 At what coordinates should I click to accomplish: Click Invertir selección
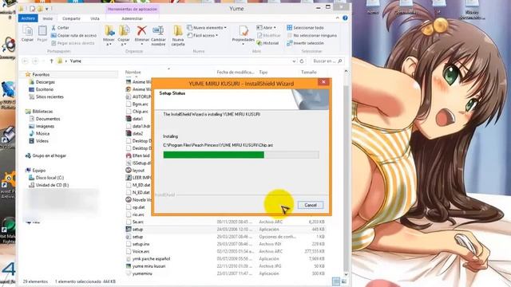coord(305,43)
